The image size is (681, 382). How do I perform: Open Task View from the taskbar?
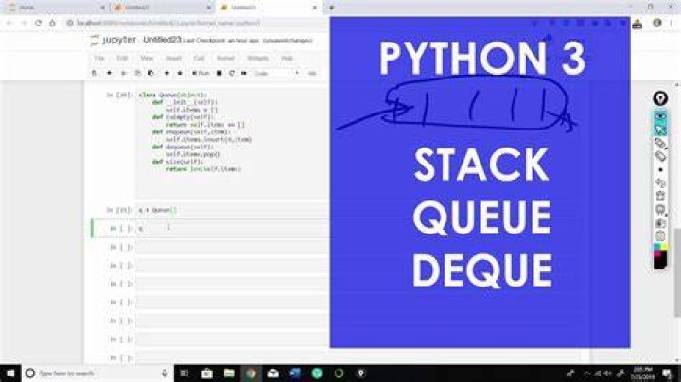184,373
